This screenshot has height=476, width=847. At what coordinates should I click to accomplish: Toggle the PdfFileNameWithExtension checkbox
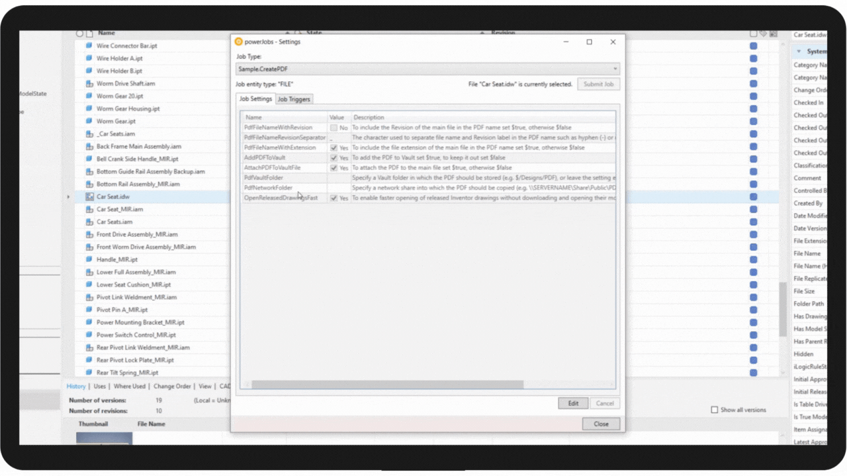[x=334, y=148]
